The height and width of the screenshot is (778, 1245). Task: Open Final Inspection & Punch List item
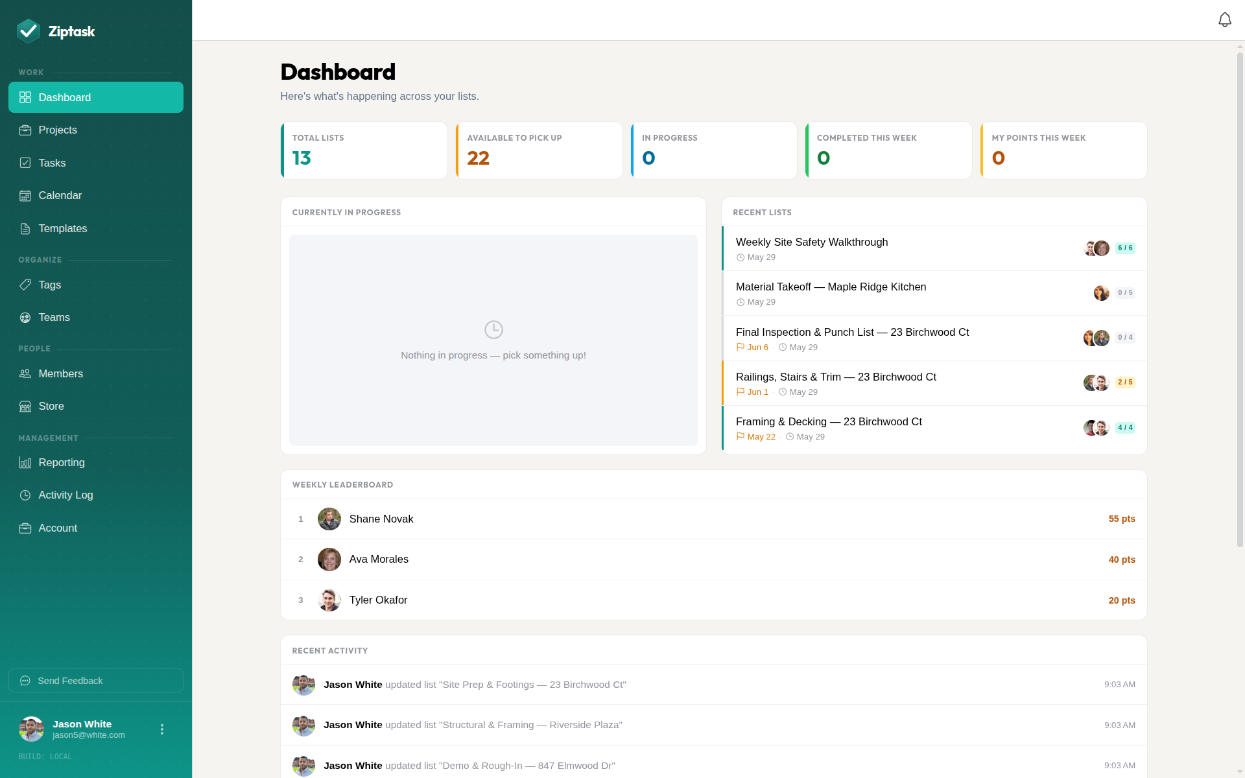click(x=934, y=338)
